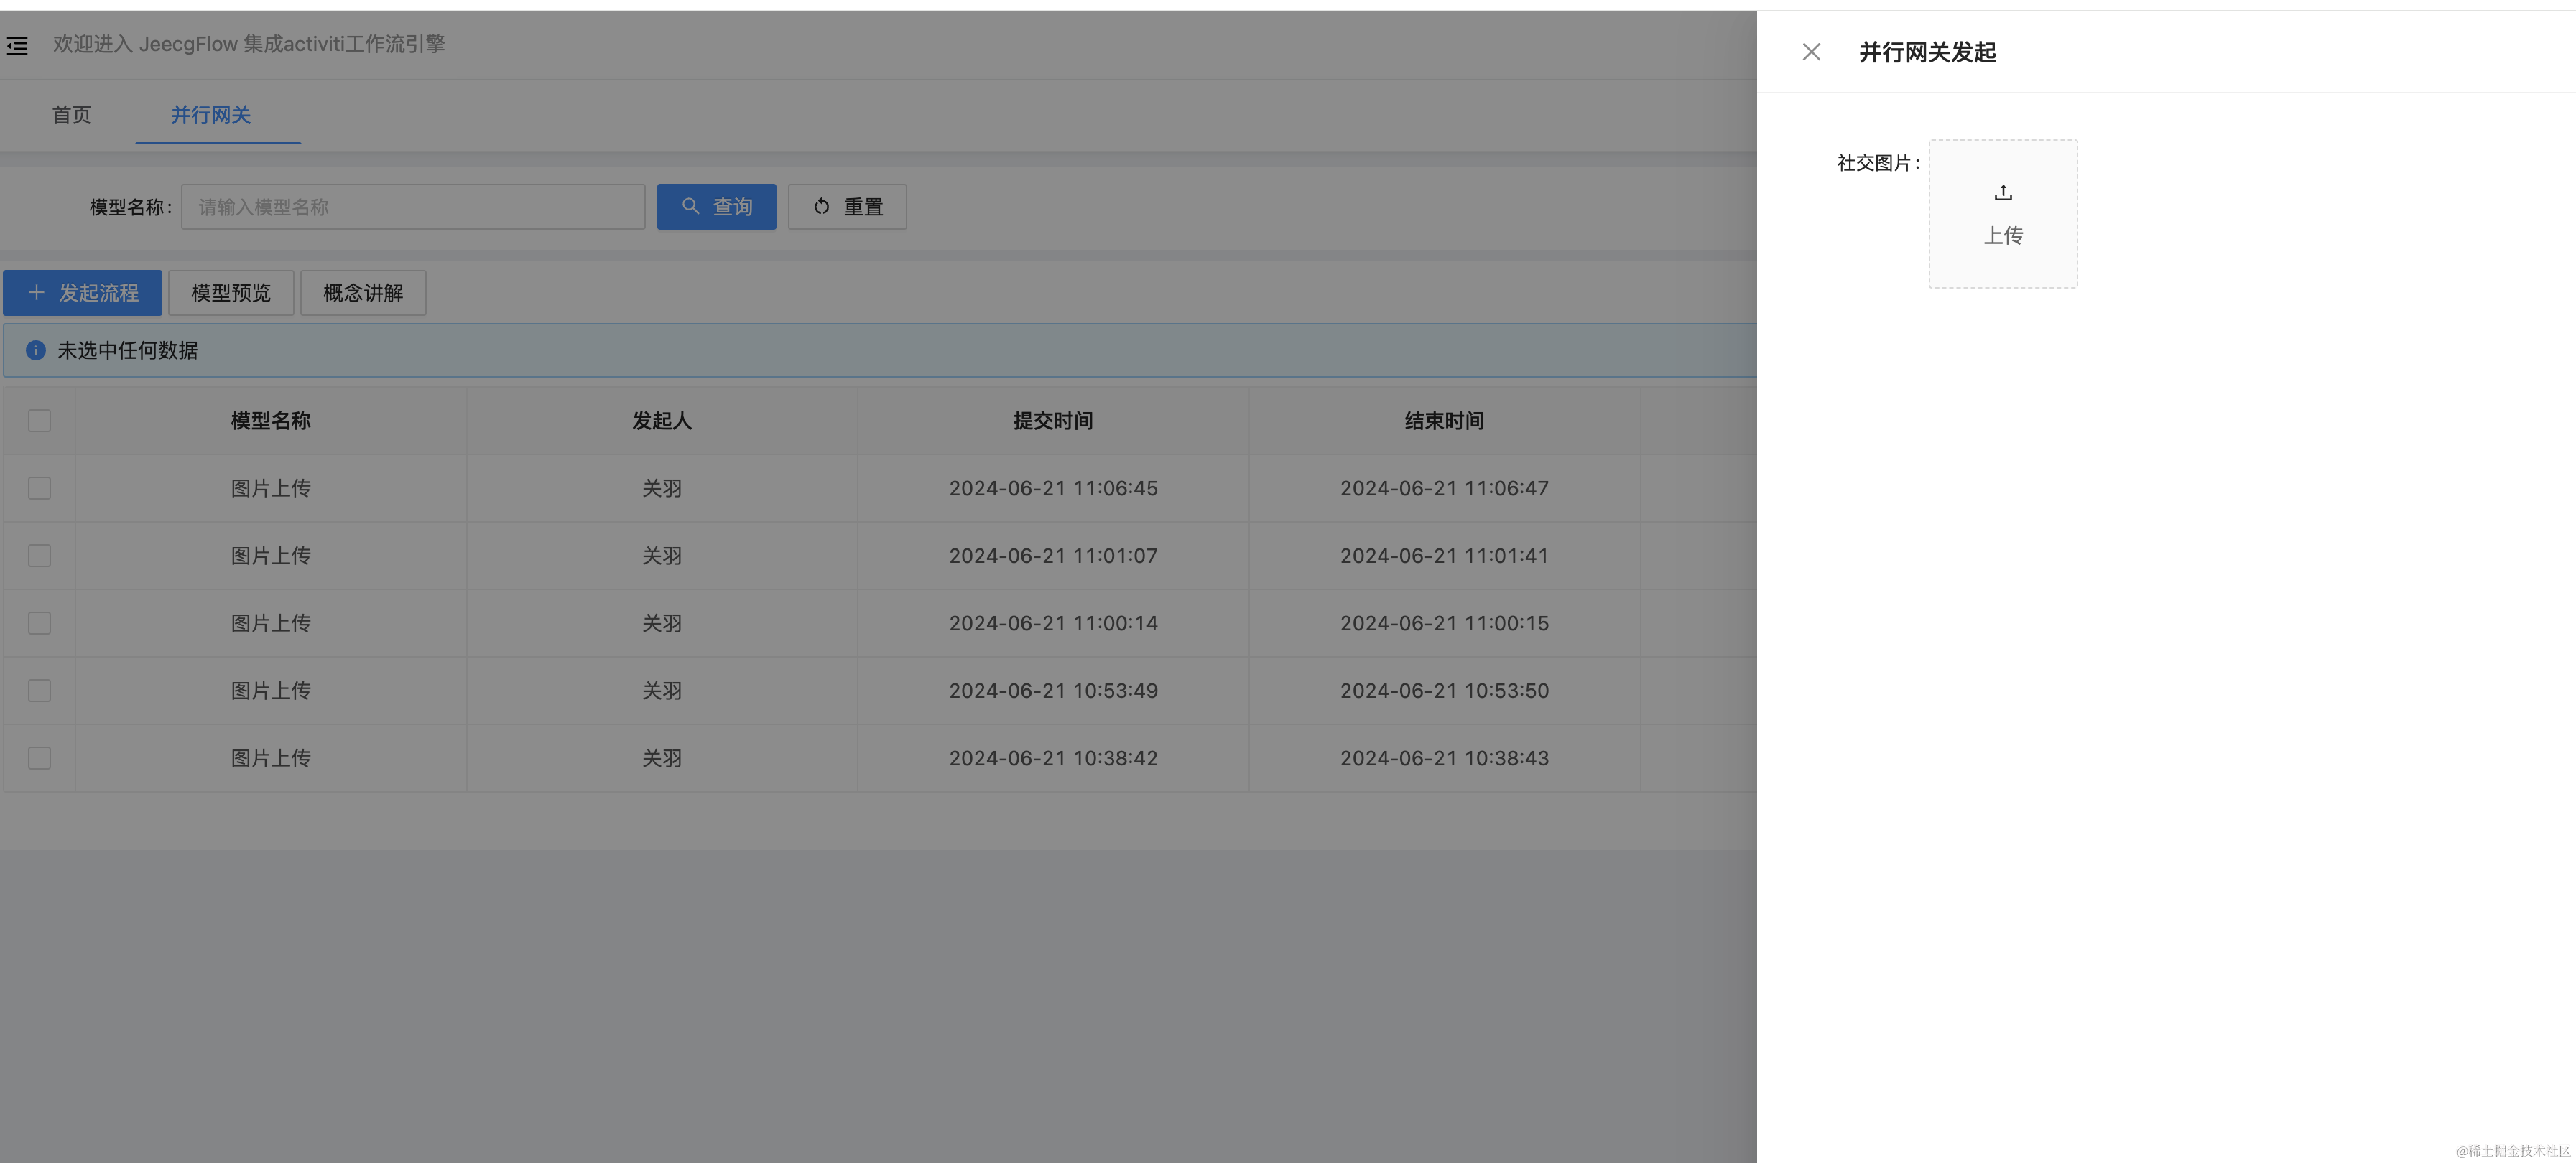Screen dimensions: 2576x1163
Task: Open the 模型预览 button
Action: coord(231,293)
